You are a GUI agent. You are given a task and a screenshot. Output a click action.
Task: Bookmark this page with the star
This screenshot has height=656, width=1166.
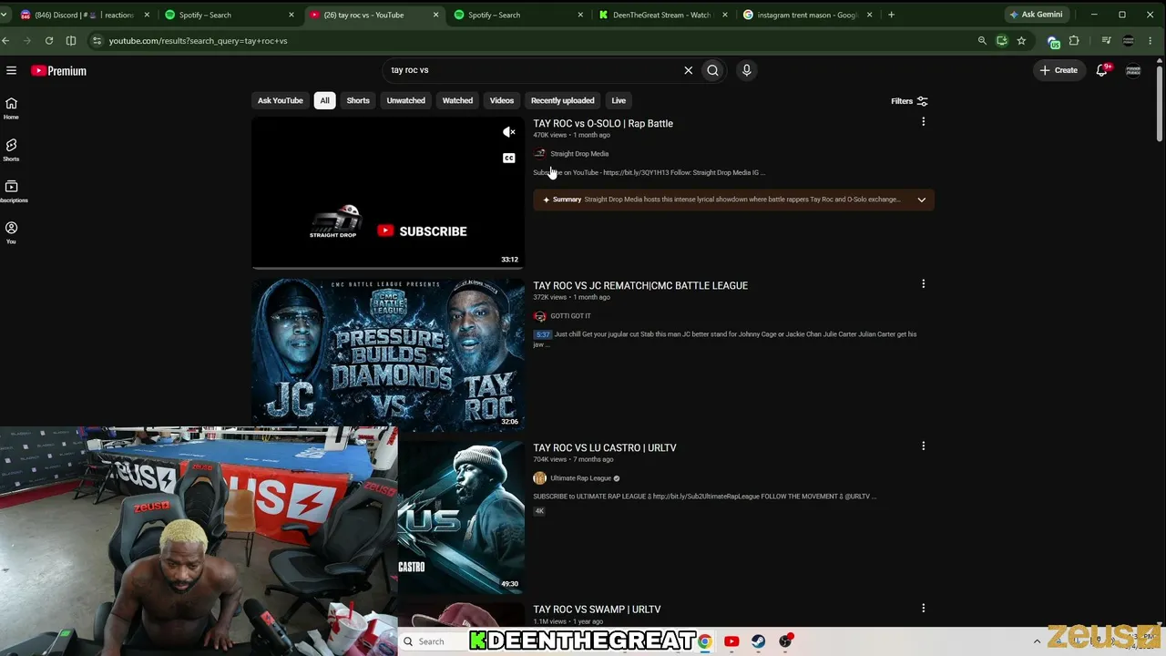coord(1021,41)
